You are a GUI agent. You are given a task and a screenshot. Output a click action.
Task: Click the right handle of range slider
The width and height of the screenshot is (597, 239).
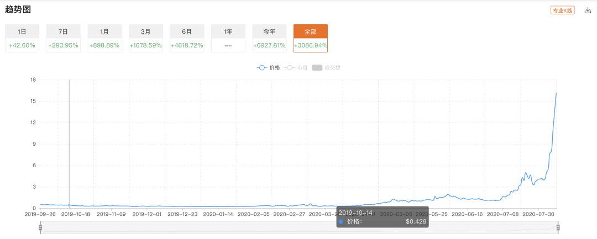pos(558,227)
